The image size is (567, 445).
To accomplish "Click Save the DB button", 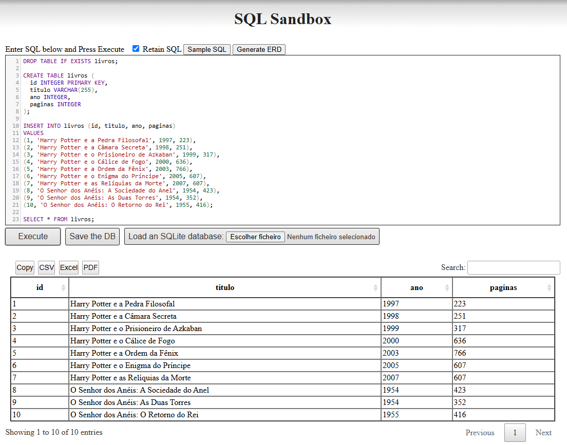I will click(92, 237).
